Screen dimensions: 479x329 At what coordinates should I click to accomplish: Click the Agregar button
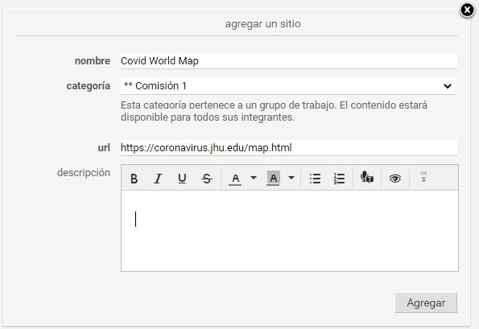pos(426,302)
